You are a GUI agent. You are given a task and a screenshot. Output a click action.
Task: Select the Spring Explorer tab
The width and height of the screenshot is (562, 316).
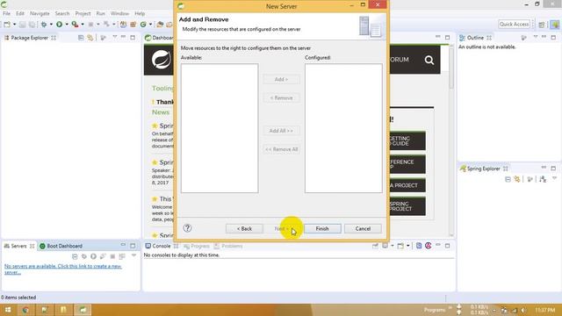click(484, 169)
